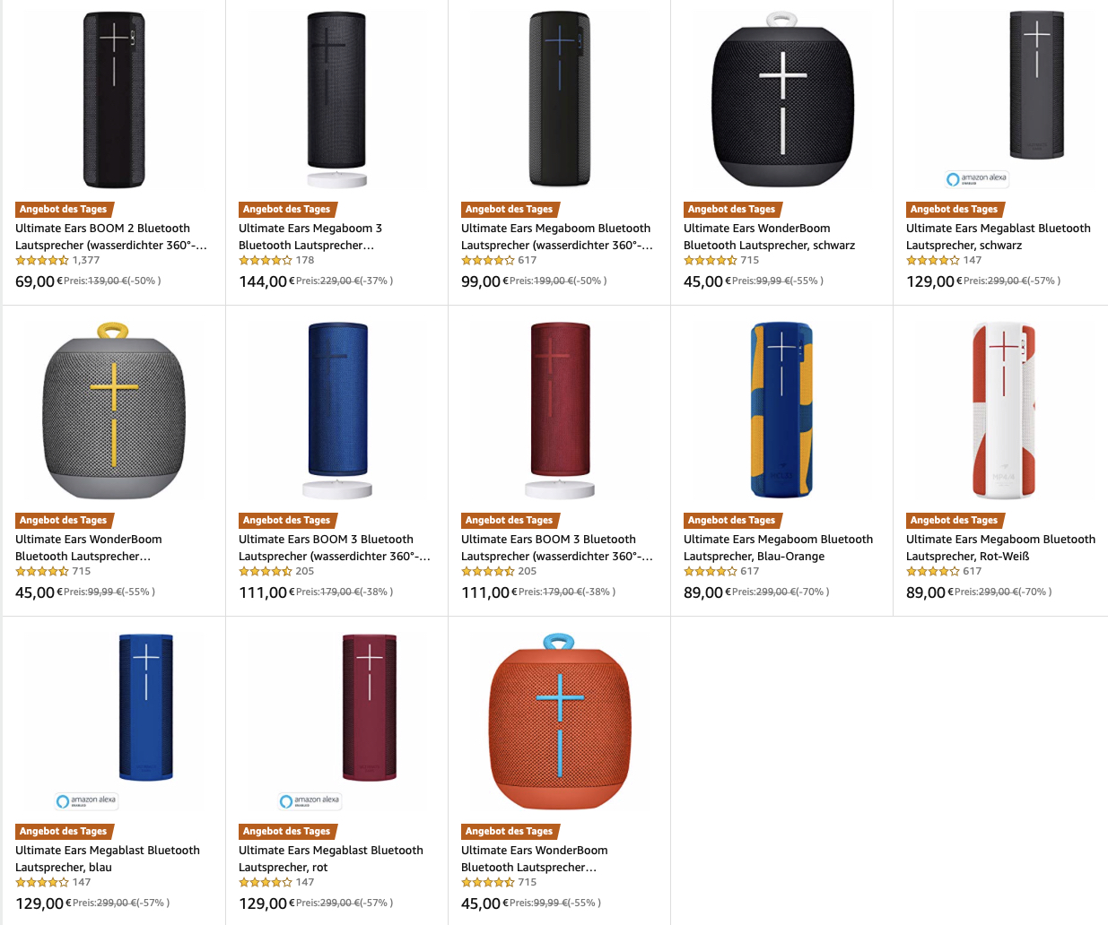Click Amazon Alexa badge under red Megablast

pos(310,800)
